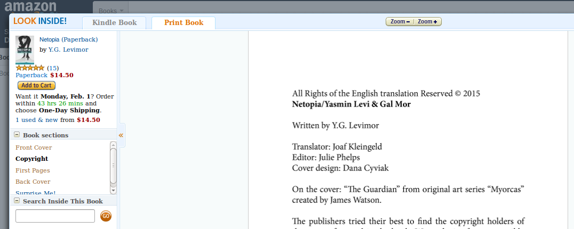This screenshot has width=574, height=229.
Task: Select the Print Book tab
Action: pos(184,23)
